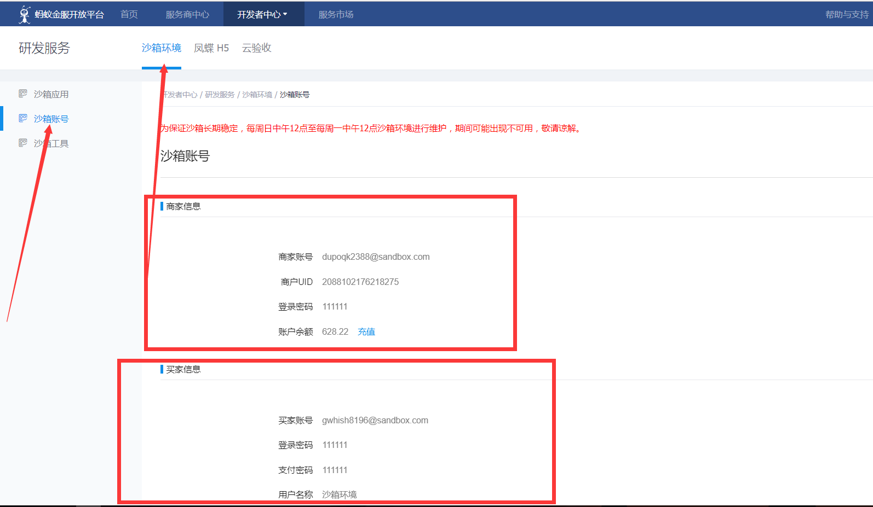The width and height of the screenshot is (873, 507).
Task: Click 沙箱环境 breadcrumb link
Action: coord(257,95)
